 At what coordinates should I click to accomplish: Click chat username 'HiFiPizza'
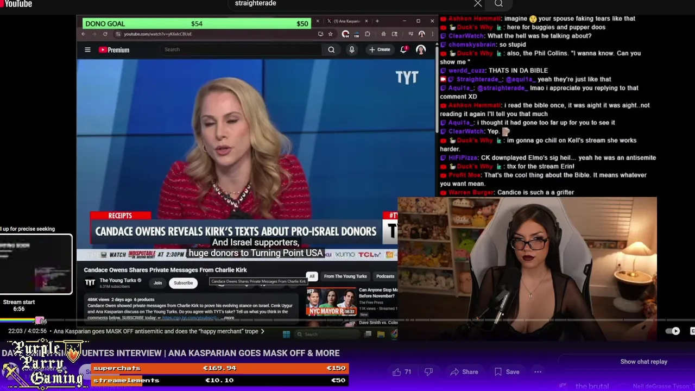pyautogui.click(x=463, y=157)
